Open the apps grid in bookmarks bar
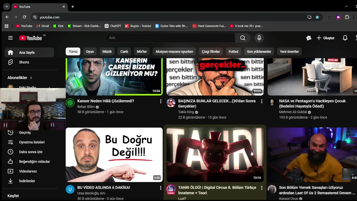 point(6,26)
